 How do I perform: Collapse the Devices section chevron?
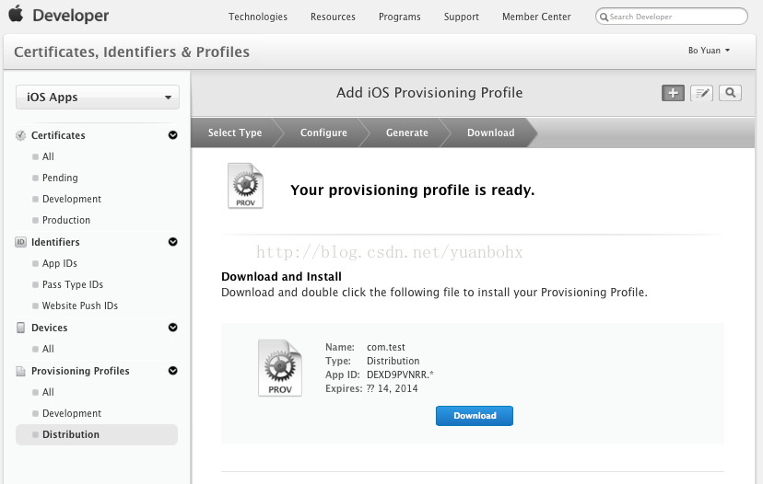(x=172, y=328)
